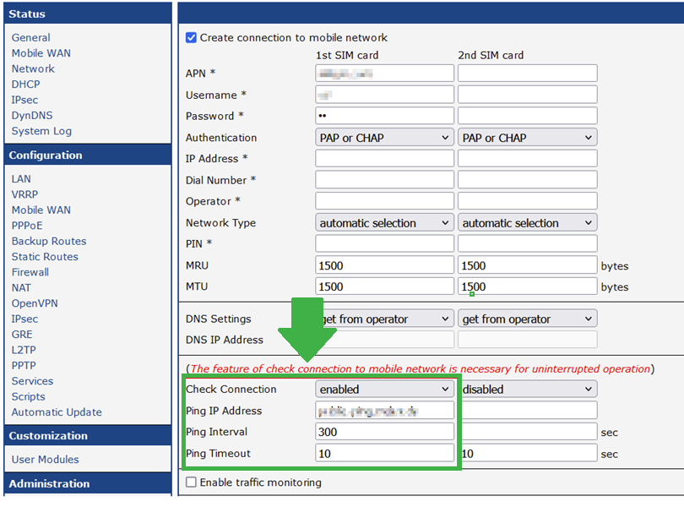The width and height of the screenshot is (684, 507).
Task: Open the Authentication dropdown for 1st SIM card
Action: point(384,137)
